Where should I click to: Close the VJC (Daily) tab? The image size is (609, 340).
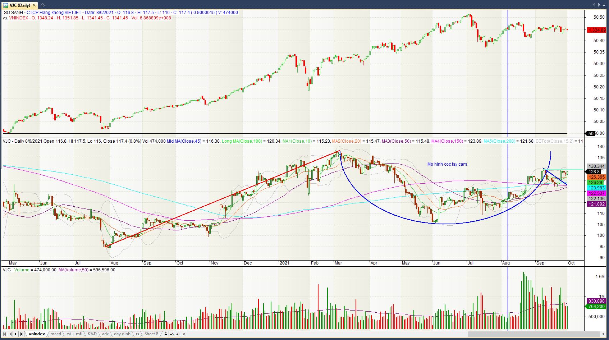(x=34, y=5)
